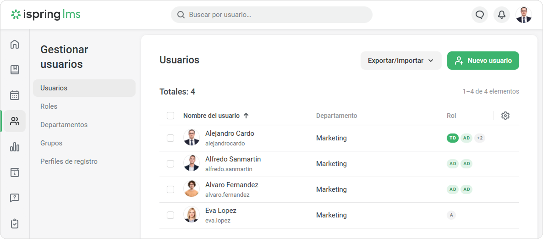Open Alfredo Sanmartín's user profile

[233, 159]
